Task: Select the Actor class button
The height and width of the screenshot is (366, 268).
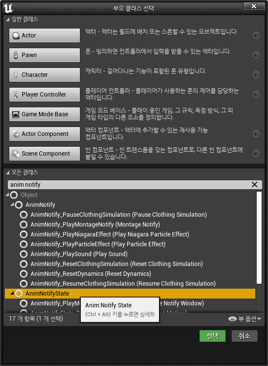Action: [x=45, y=35]
